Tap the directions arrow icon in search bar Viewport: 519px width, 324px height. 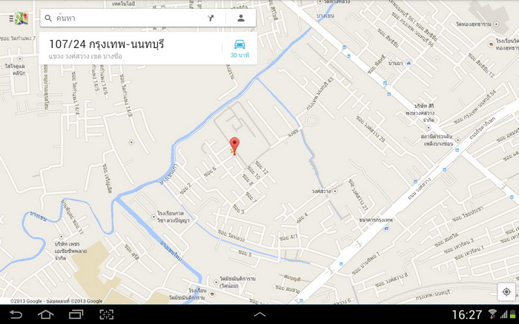211,18
